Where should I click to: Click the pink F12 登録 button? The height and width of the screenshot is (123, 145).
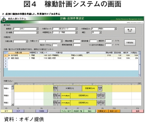coord(138,111)
